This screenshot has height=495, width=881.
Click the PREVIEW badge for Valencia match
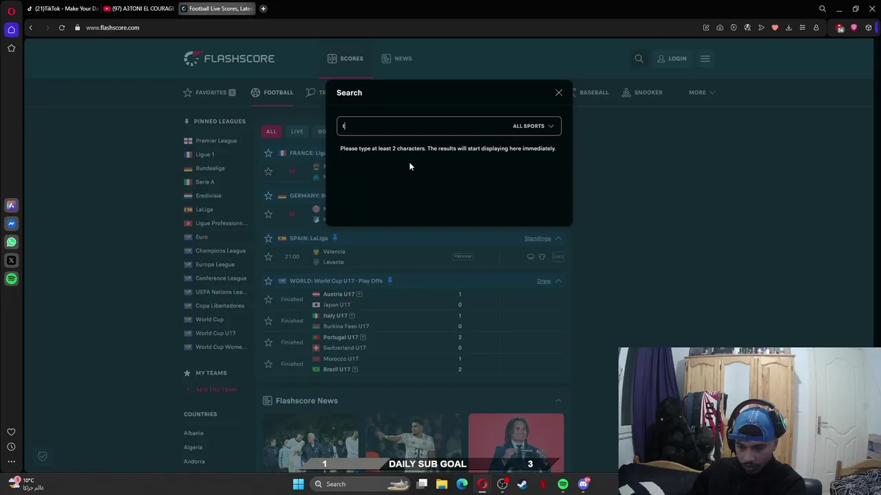(463, 256)
